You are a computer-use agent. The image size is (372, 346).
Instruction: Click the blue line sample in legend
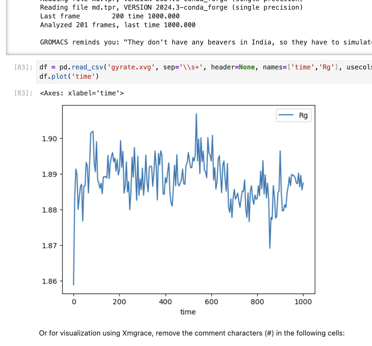pyautogui.click(x=286, y=115)
